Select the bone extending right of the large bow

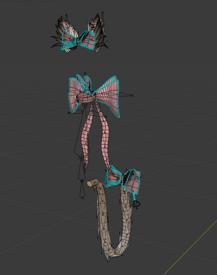(x=125, y=95)
